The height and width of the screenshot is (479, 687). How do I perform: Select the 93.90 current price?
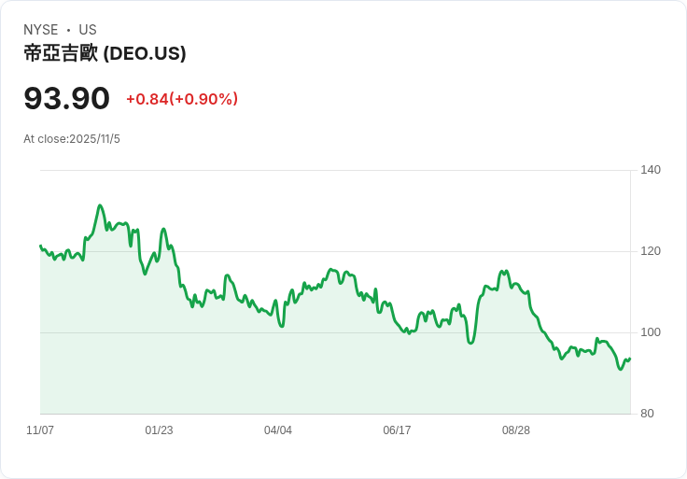[66, 98]
